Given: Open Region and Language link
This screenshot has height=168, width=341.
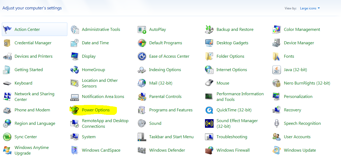Looking at the screenshot, I should (x=35, y=123).
